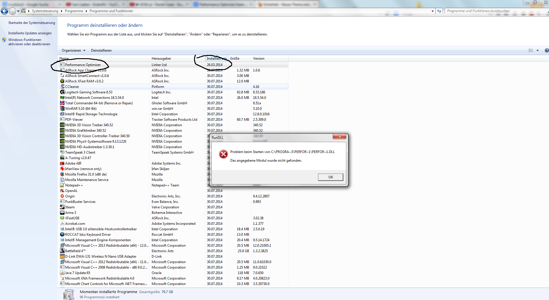This screenshot has height=300, width=549.
Task: Close the RunDLL dialog with X
Action: tap(339, 136)
